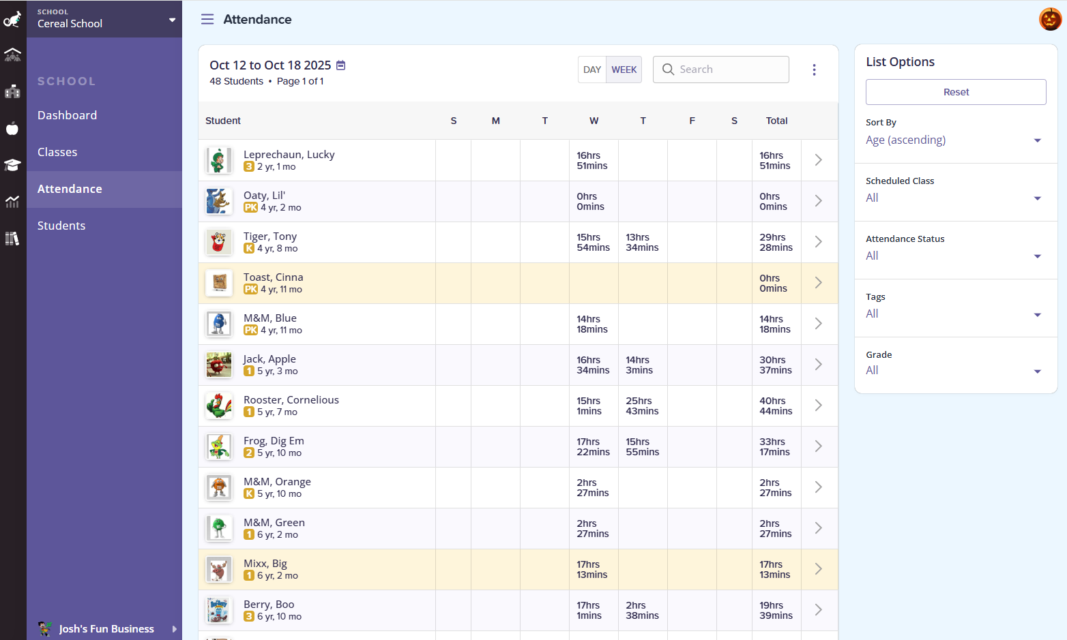Open the Students menu item
The height and width of the screenshot is (640, 1067).
point(61,226)
